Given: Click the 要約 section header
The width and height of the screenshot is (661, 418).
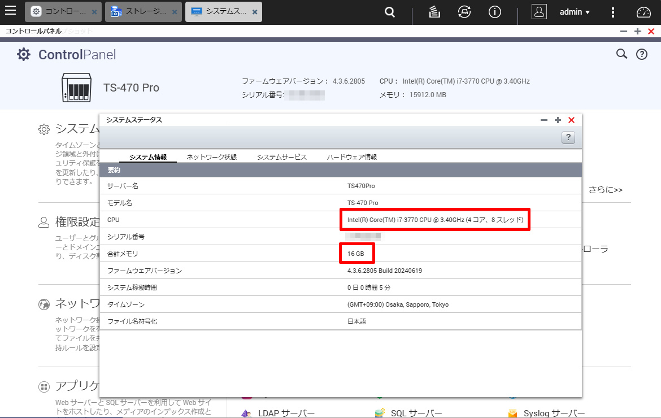Looking at the screenshot, I should (x=341, y=170).
